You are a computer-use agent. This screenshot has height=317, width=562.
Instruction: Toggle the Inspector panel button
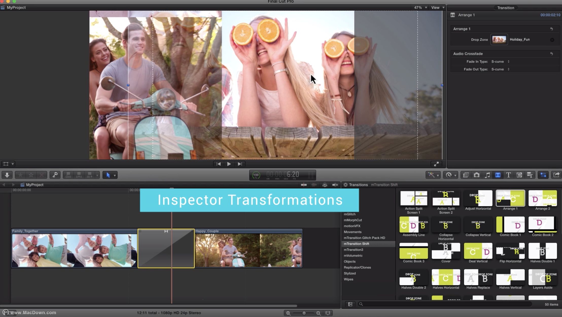pos(543,175)
